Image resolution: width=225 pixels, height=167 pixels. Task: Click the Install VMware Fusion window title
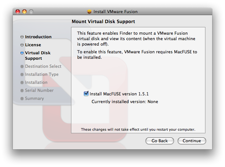[x=115, y=12]
